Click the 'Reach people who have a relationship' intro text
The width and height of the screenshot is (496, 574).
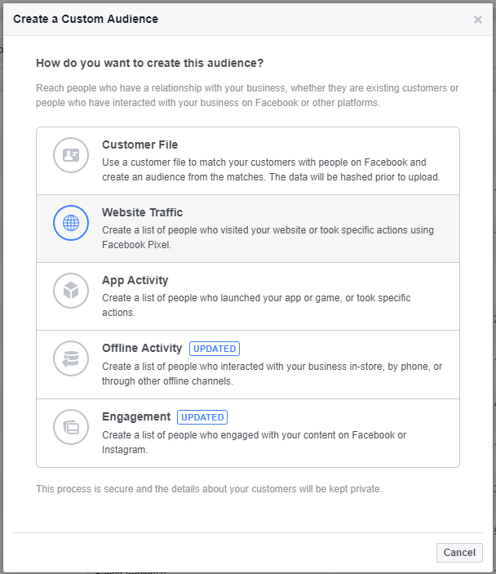(247, 96)
